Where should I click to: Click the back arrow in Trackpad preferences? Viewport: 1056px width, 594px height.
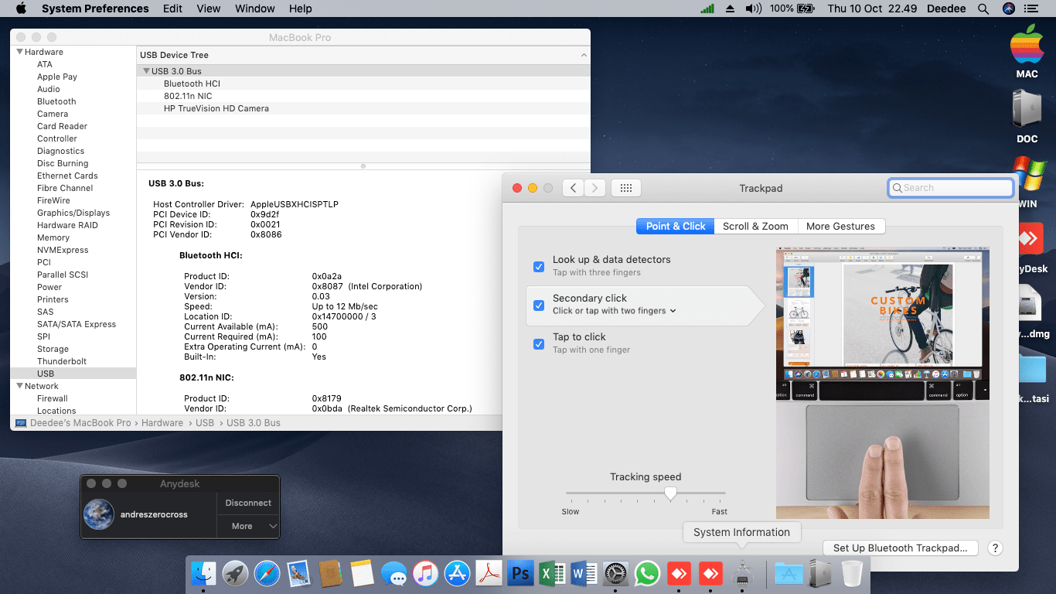click(573, 188)
